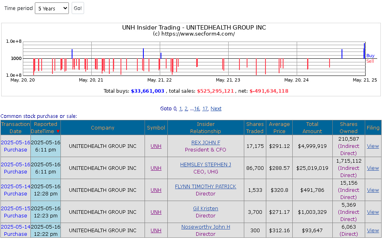The width and height of the screenshot is (382, 239).
Task: Click the Common stock purchase or sale heading
Action: pyautogui.click(x=39, y=116)
